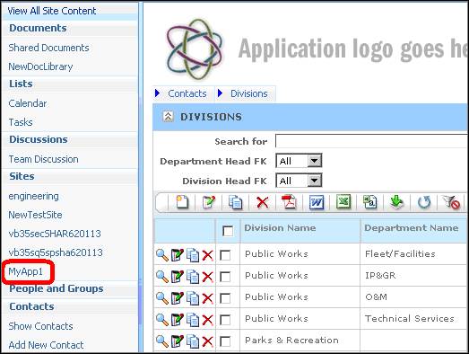Open the vb35secSHAR620113 site

click(x=55, y=234)
